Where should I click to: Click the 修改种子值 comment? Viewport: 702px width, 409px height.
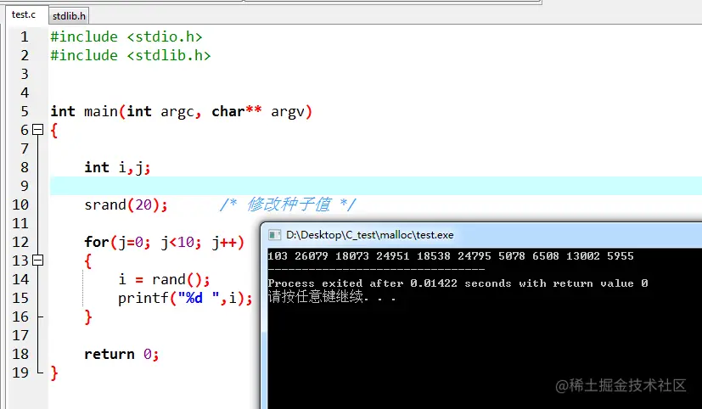click(x=288, y=204)
